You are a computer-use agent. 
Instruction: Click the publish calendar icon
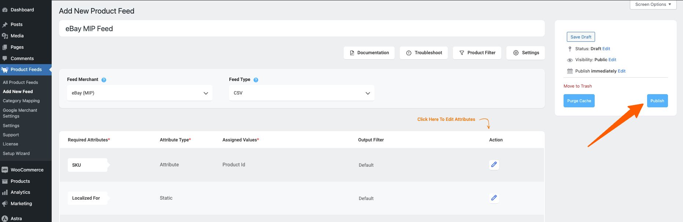[x=570, y=71]
